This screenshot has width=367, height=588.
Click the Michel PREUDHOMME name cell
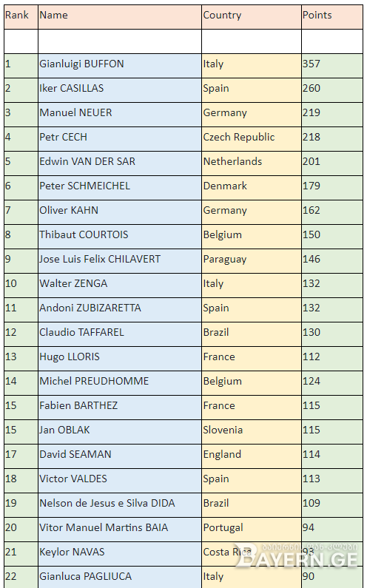pos(120,382)
